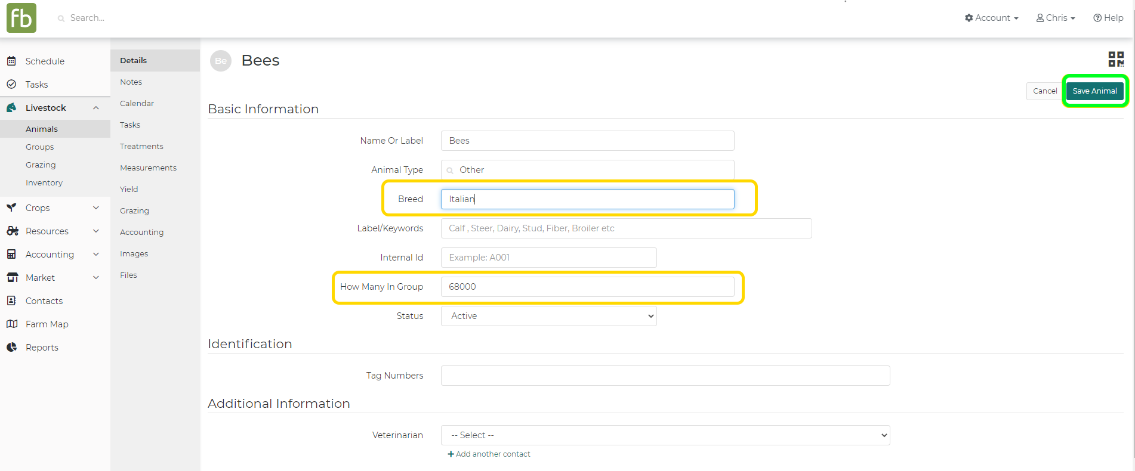Click the Cancel button
1135x471 pixels.
click(x=1044, y=91)
